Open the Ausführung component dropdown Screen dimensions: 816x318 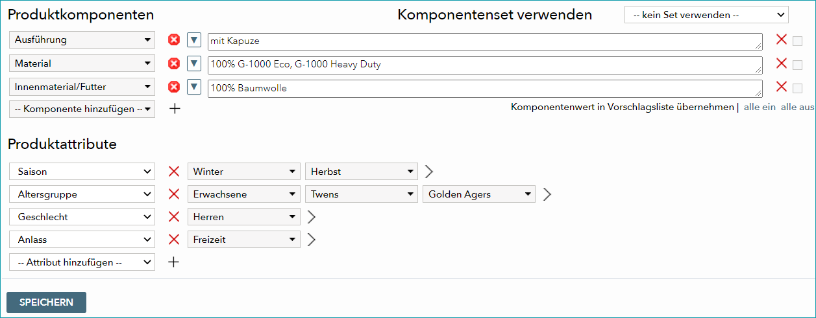tap(82, 40)
